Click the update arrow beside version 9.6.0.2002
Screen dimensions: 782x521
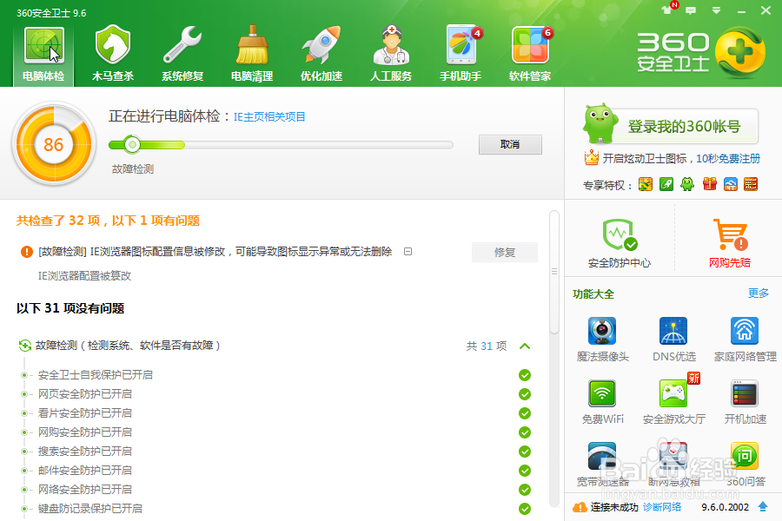coord(763,507)
